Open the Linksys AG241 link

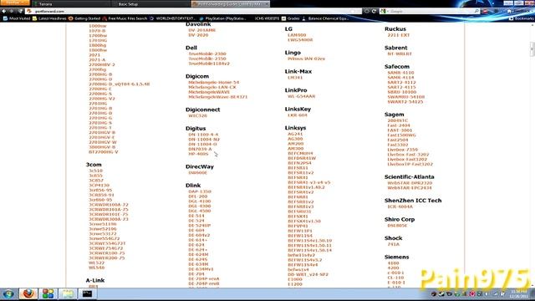(295, 134)
